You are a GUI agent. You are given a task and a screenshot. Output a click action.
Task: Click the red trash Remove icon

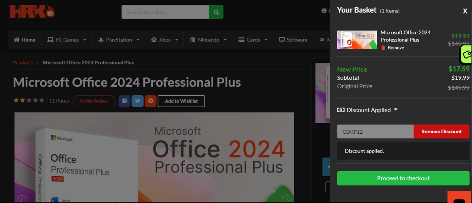pyautogui.click(x=383, y=48)
